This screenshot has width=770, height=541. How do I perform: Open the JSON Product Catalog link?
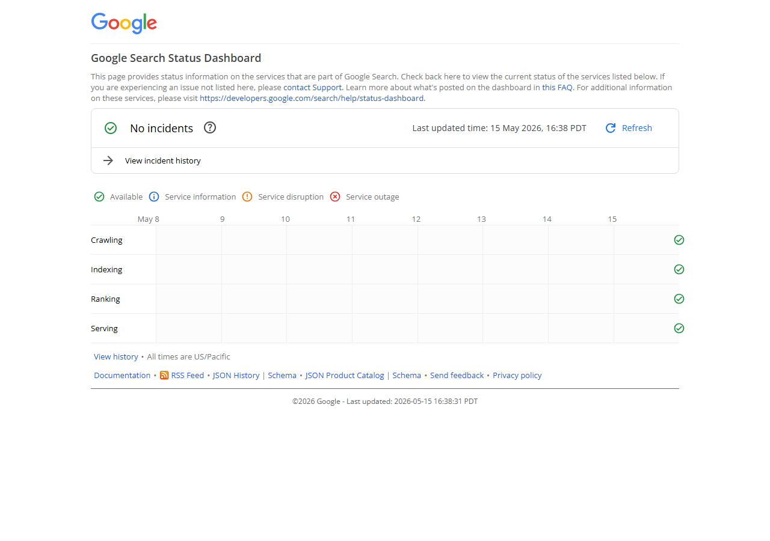tap(345, 375)
